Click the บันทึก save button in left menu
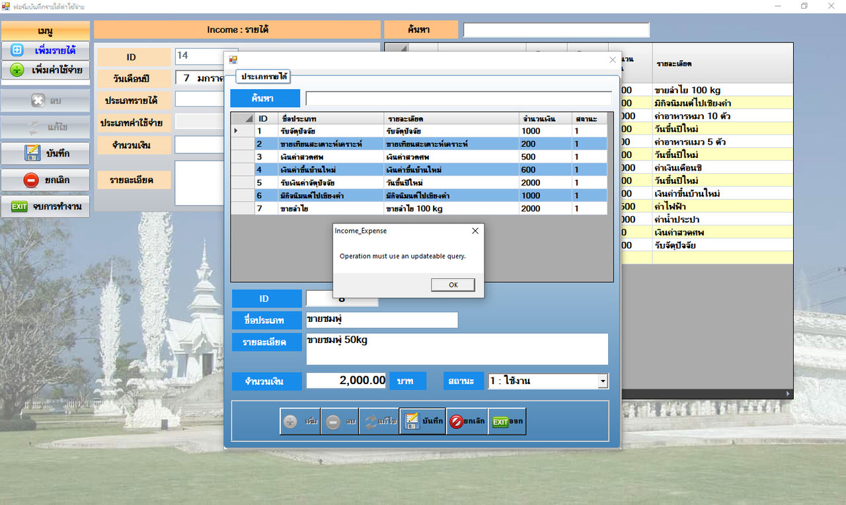 coord(45,153)
